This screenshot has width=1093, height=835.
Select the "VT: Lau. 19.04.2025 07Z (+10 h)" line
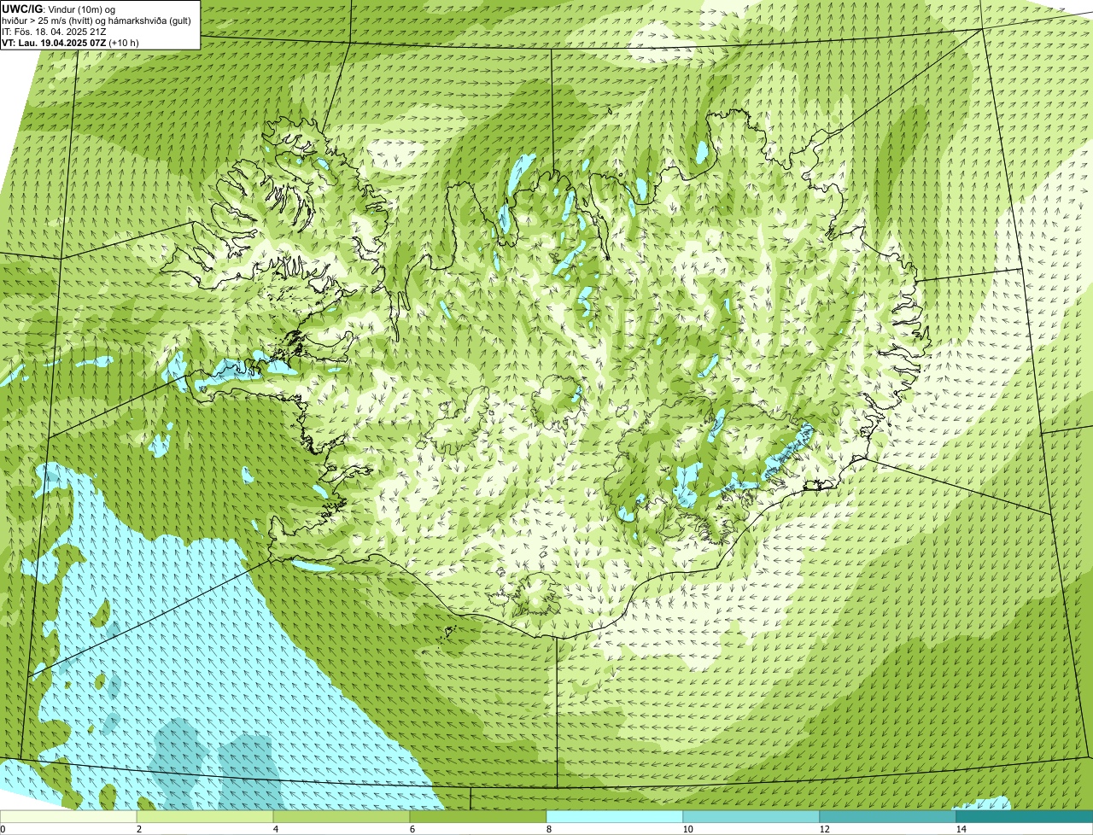[70, 42]
